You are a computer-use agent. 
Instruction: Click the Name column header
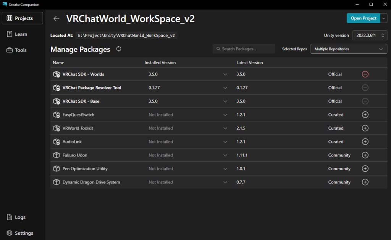(58, 63)
